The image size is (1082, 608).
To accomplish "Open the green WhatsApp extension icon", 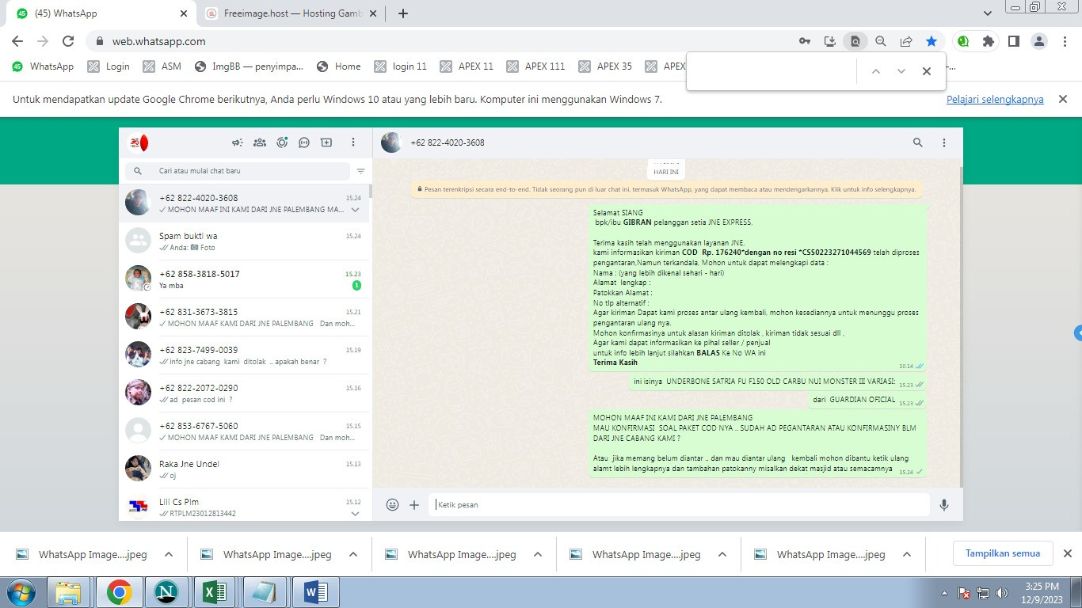I will (963, 41).
